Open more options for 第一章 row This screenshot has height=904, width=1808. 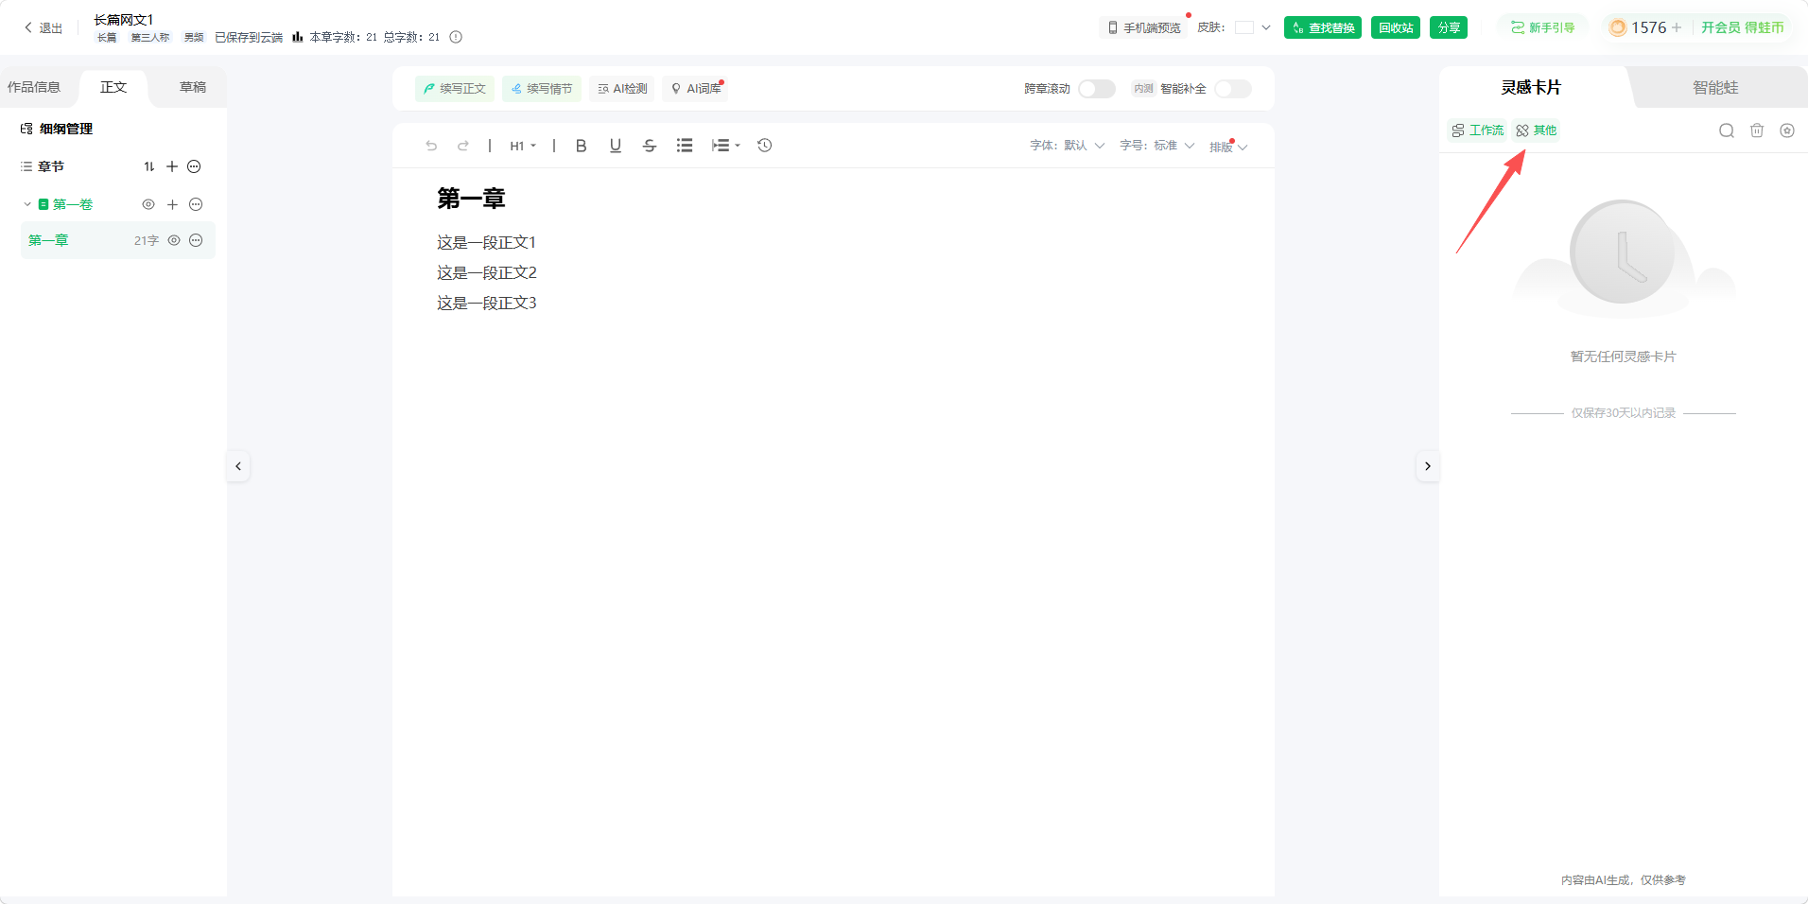click(196, 240)
